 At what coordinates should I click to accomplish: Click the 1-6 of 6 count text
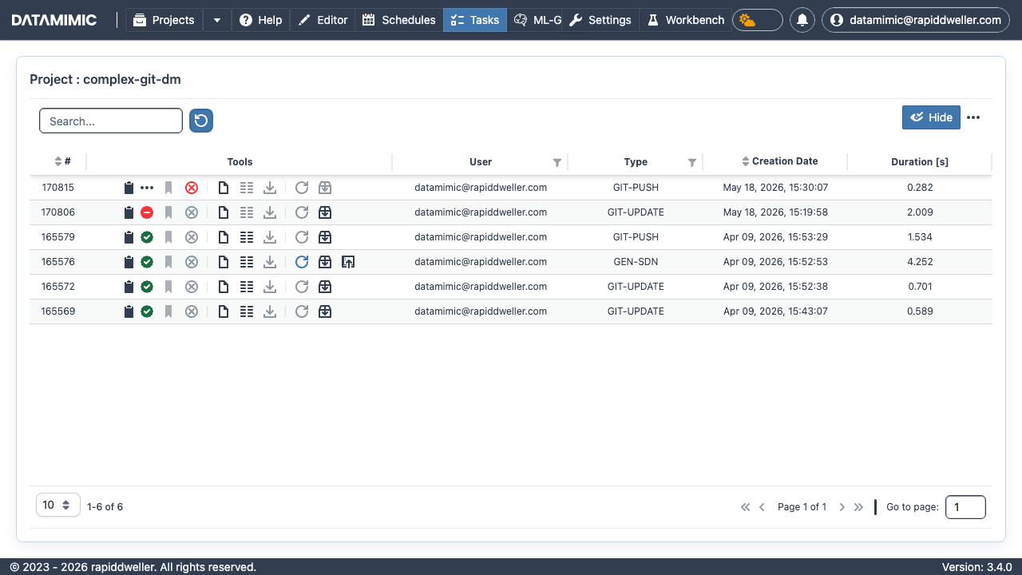(105, 507)
